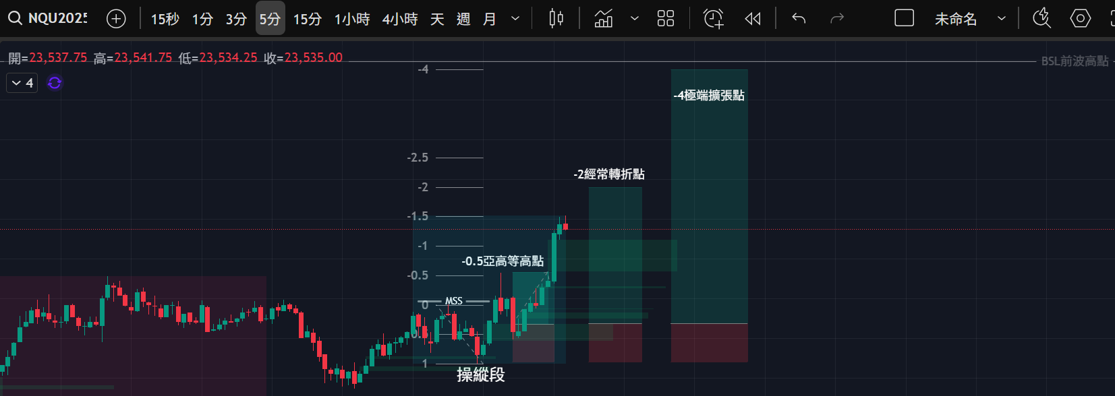Expand the indicators favorites dropdown arrow

click(634, 18)
